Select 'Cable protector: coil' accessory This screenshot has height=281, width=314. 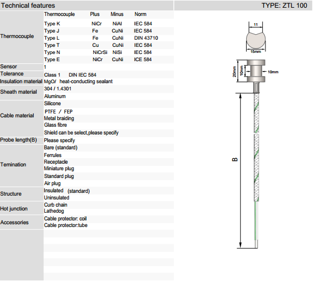(x=65, y=219)
